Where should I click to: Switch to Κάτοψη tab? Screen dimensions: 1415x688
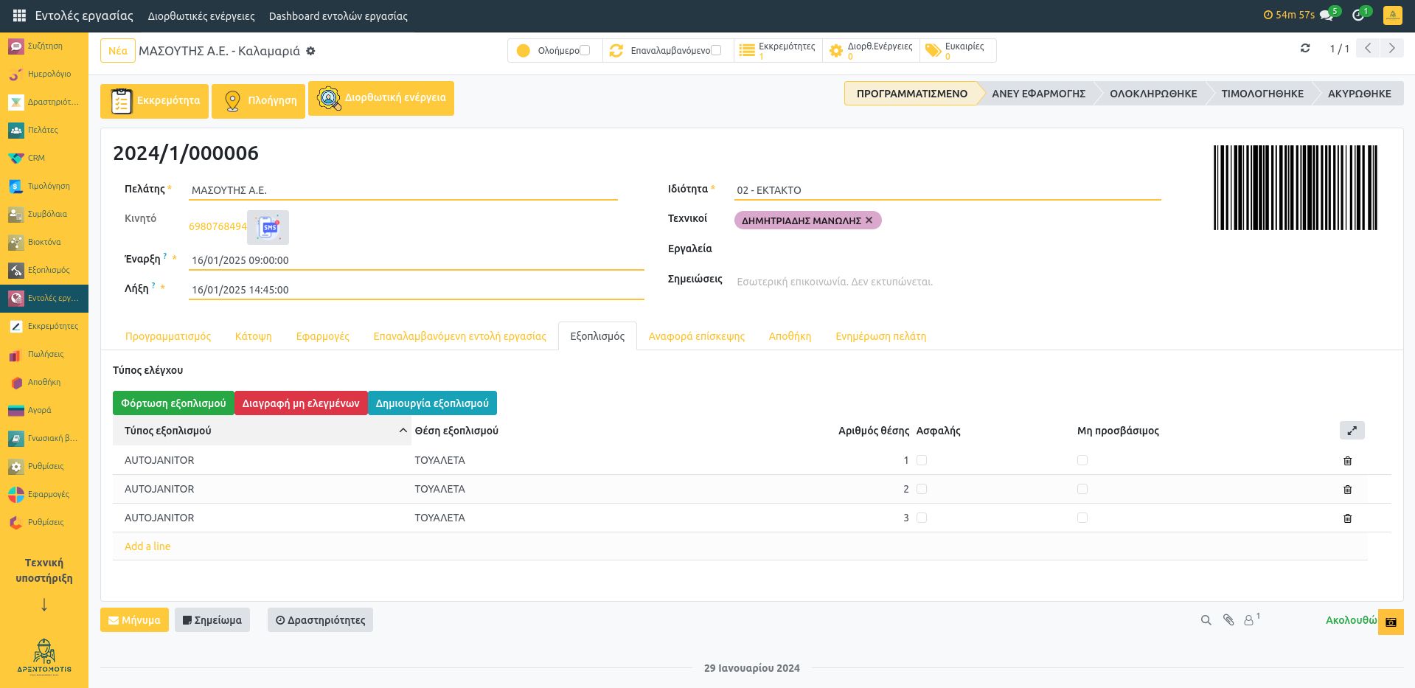254,336
